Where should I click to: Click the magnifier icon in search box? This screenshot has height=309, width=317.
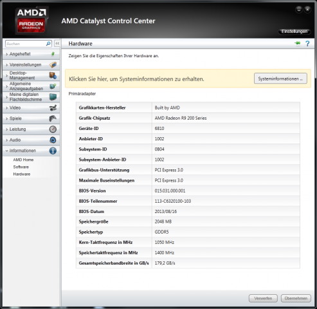tap(48, 44)
